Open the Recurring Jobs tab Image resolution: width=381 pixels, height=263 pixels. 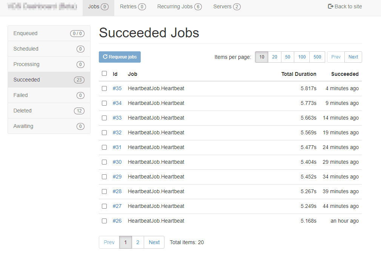pyautogui.click(x=179, y=7)
